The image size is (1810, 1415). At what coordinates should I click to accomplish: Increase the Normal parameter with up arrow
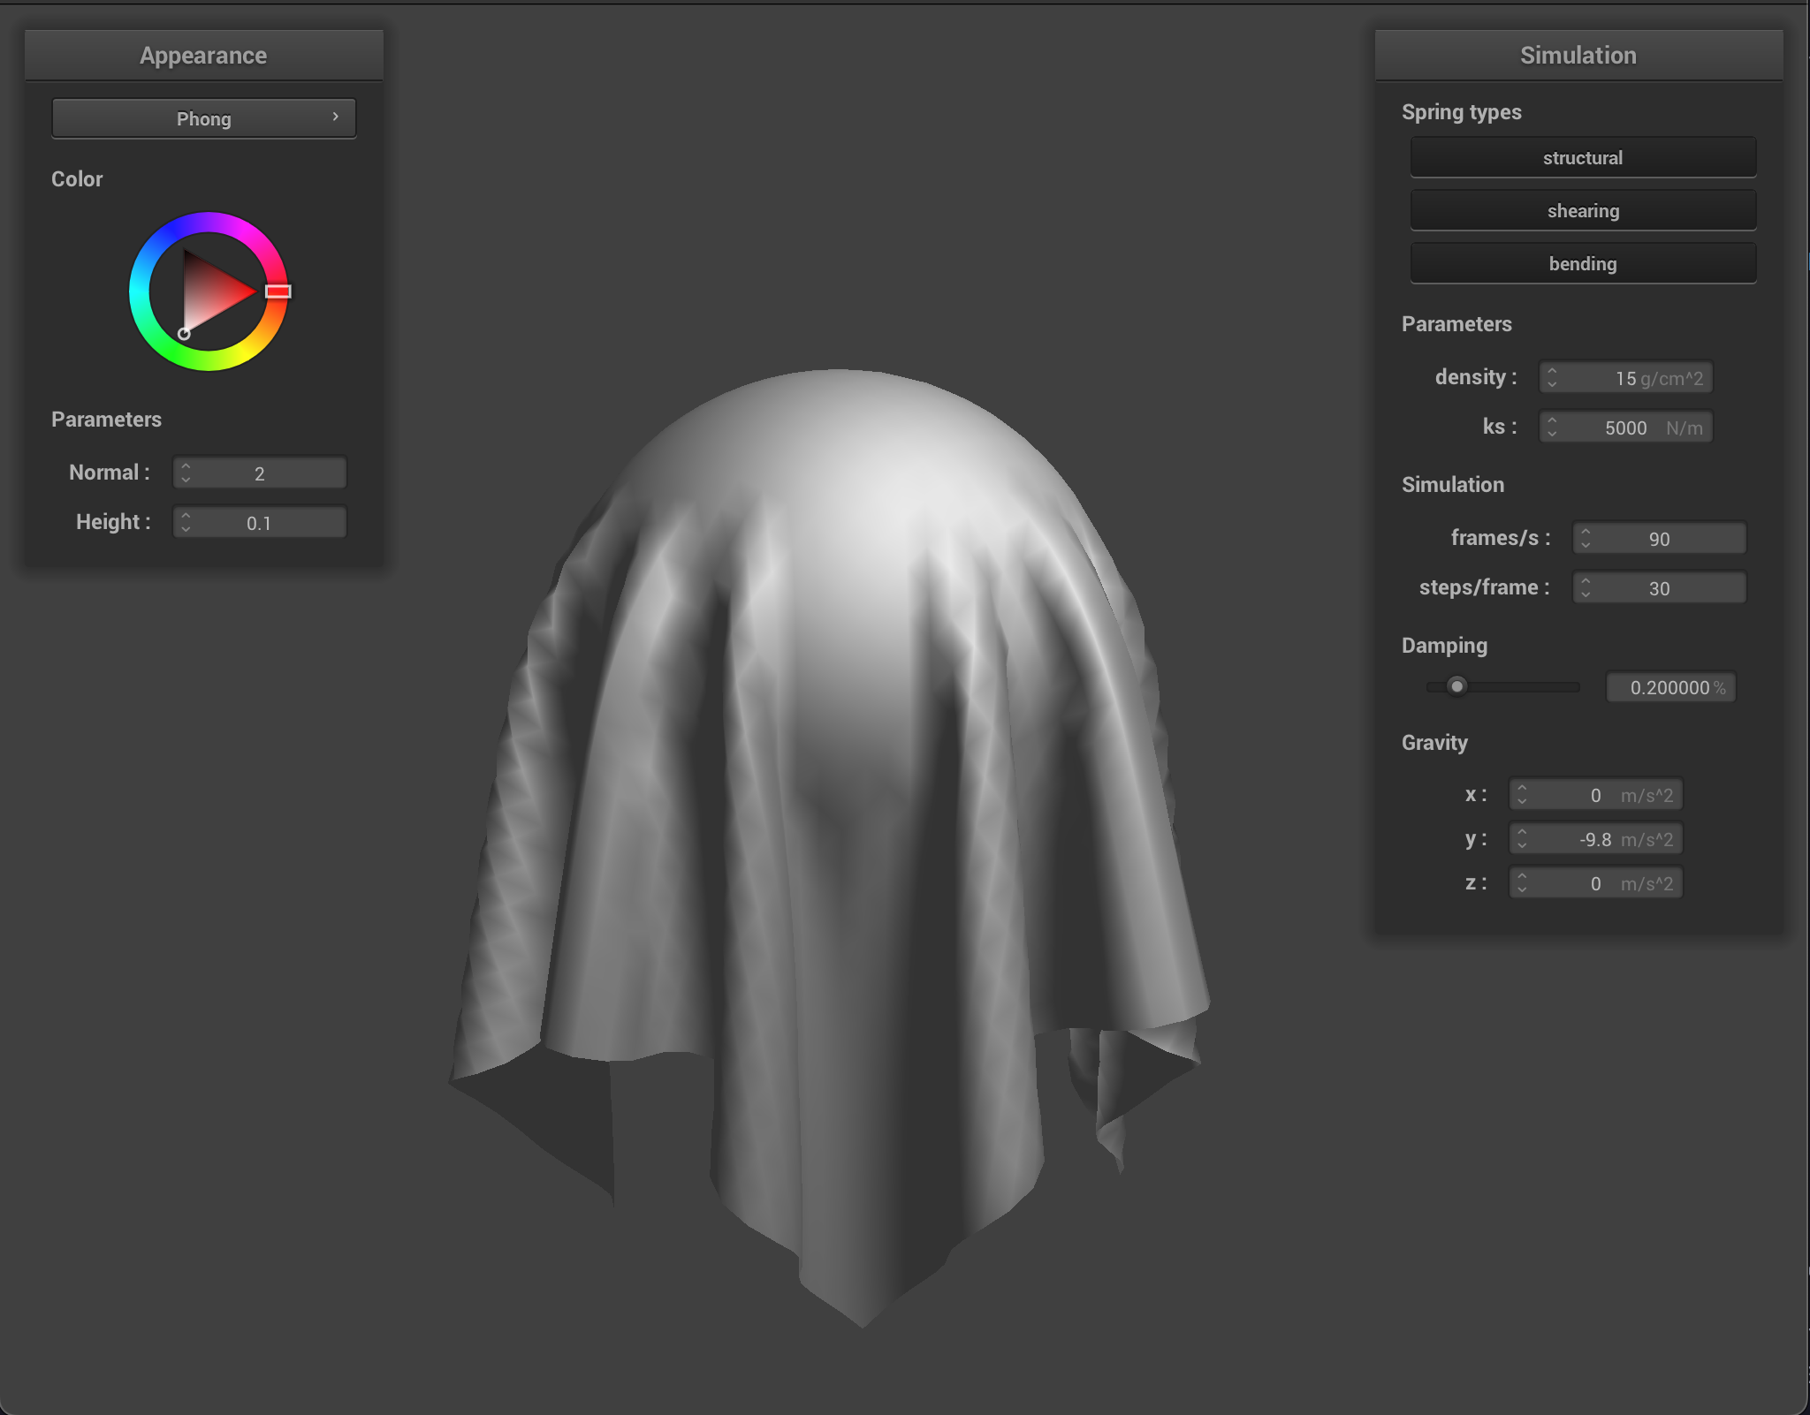click(x=186, y=465)
